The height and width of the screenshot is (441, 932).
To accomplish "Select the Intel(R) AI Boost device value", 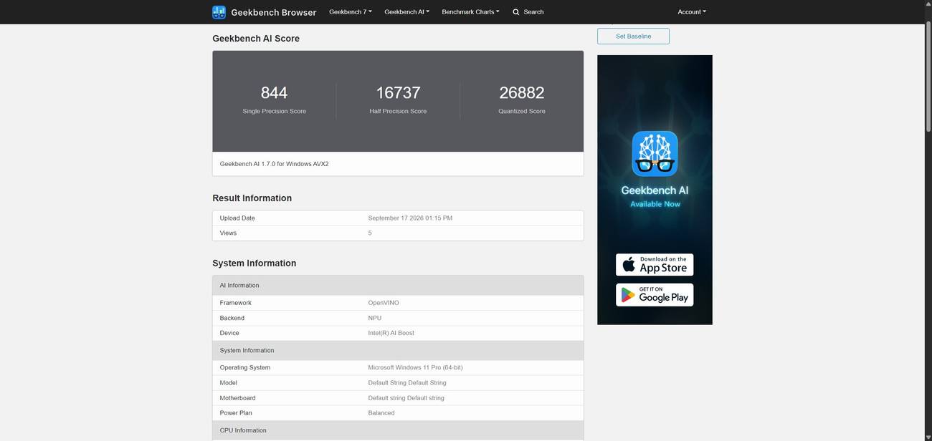I will (x=391, y=333).
